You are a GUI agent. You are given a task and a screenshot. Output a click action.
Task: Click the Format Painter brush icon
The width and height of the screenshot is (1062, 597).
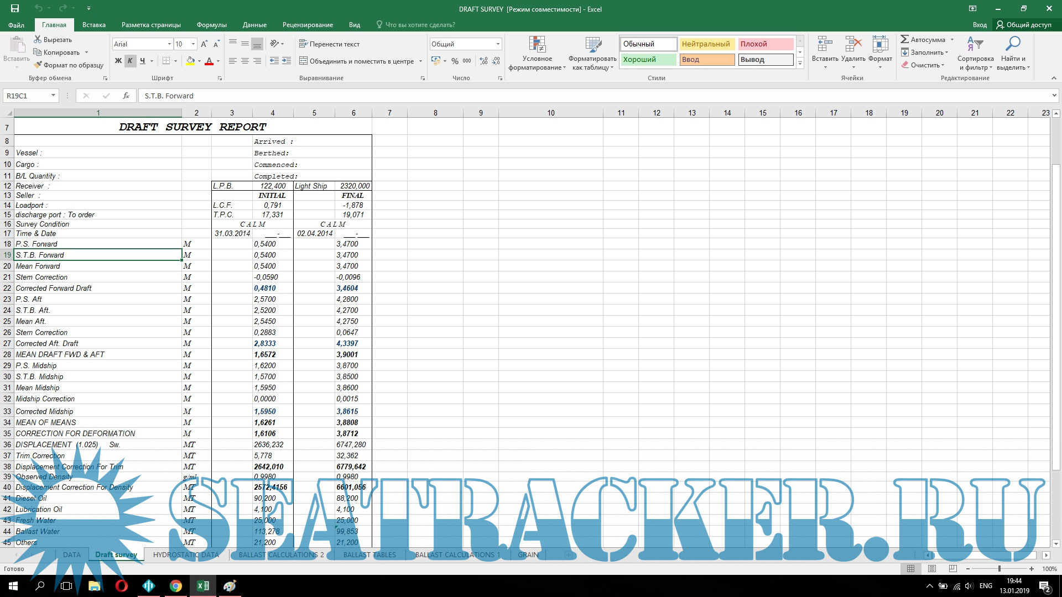click(38, 65)
